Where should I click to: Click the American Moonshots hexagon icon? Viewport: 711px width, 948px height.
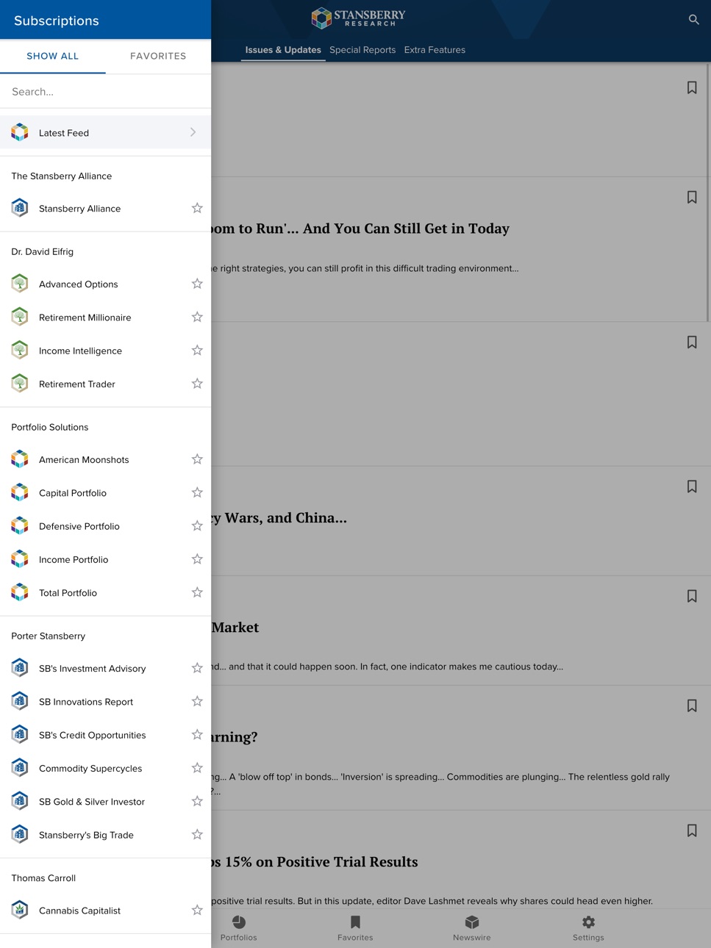(20, 459)
